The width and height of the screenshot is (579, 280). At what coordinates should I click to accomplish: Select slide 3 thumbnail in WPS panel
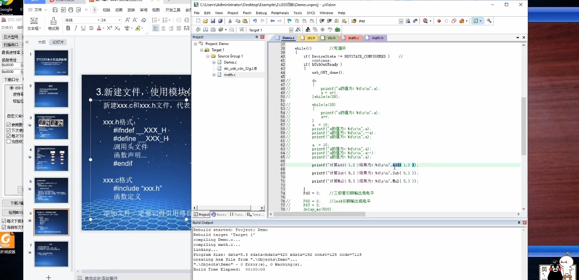click(51, 127)
